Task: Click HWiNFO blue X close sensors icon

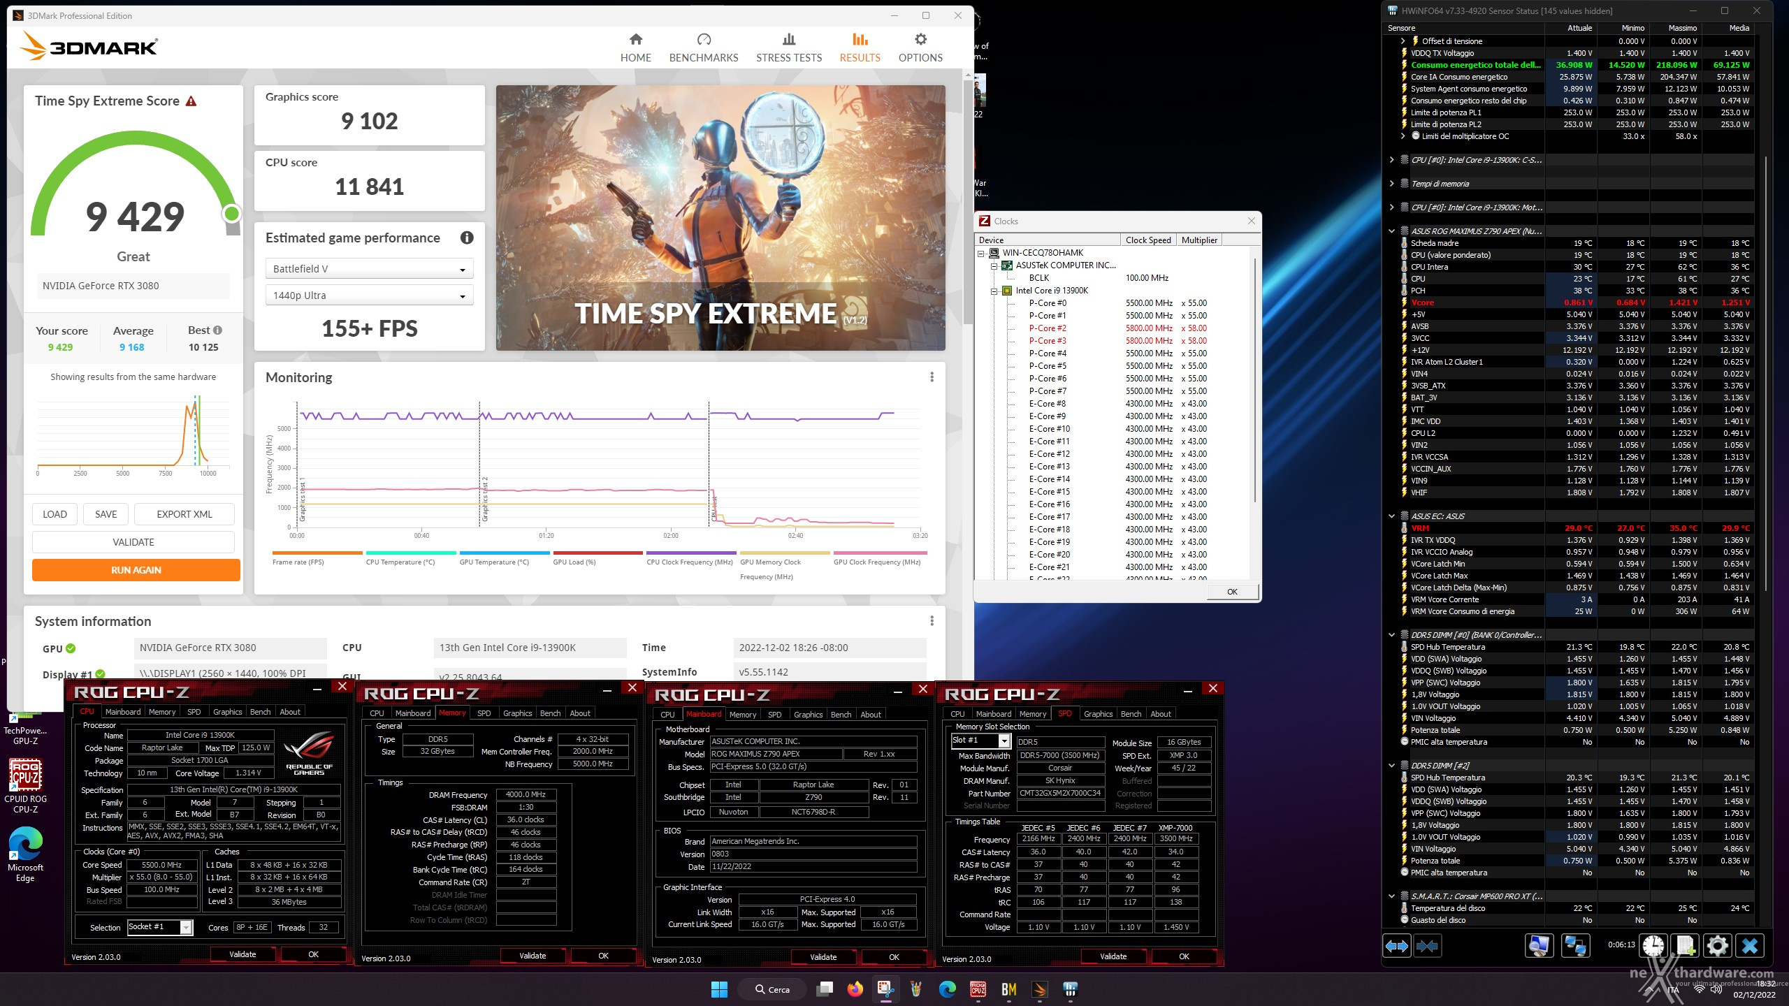Action: coord(1749,946)
